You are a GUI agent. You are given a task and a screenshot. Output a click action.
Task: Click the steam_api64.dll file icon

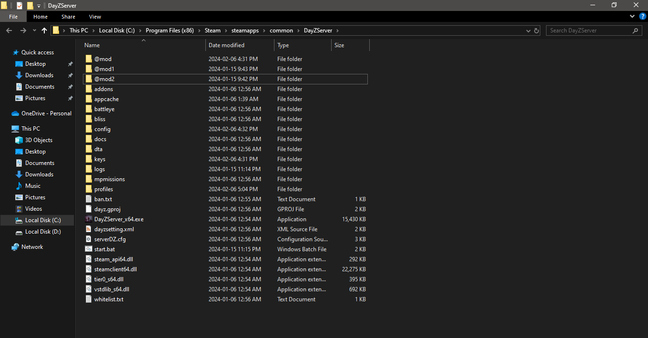pyautogui.click(x=89, y=259)
